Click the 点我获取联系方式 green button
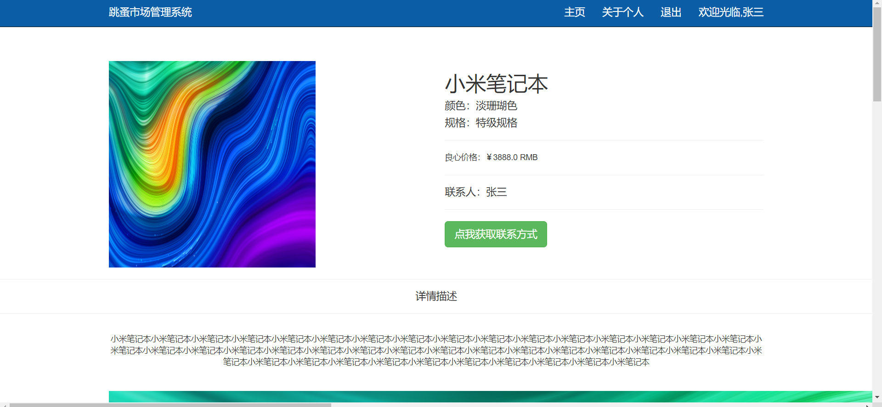The height and width of the screenshot is (407, 882). [496, 234]
